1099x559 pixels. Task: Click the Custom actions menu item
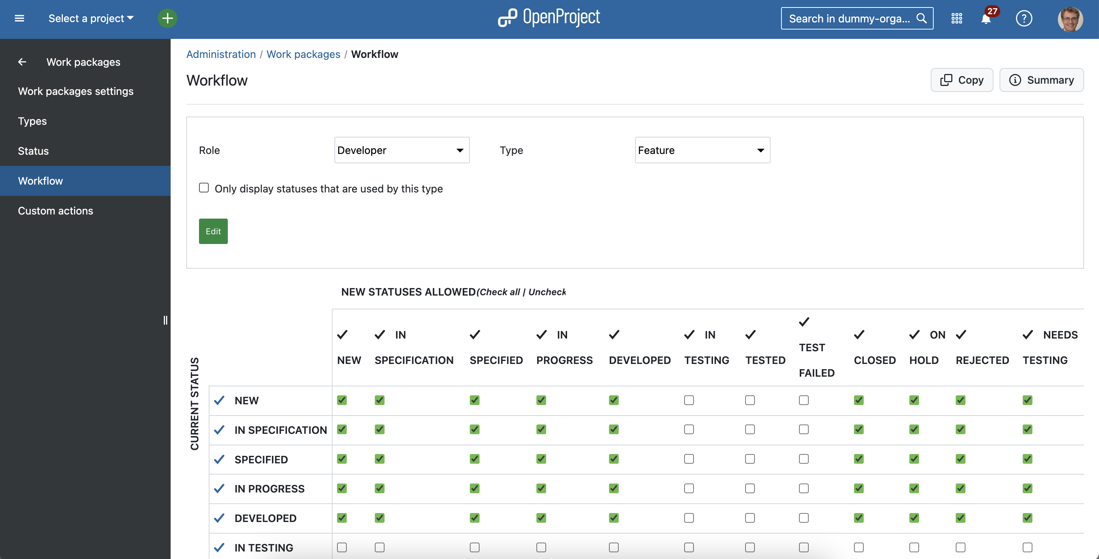pos(55,210)
